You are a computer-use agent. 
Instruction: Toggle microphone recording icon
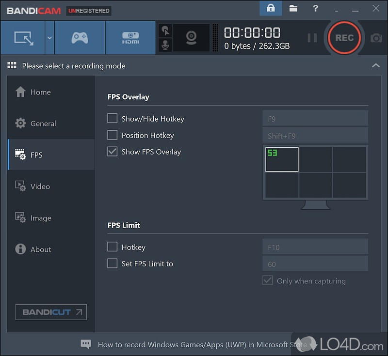[165, 45]
